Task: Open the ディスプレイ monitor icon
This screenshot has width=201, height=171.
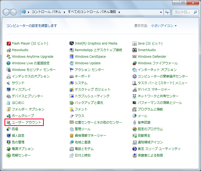Action: 9,90
